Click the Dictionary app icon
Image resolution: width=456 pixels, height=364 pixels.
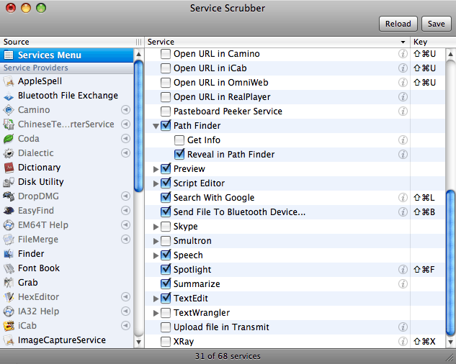[9, 168]
